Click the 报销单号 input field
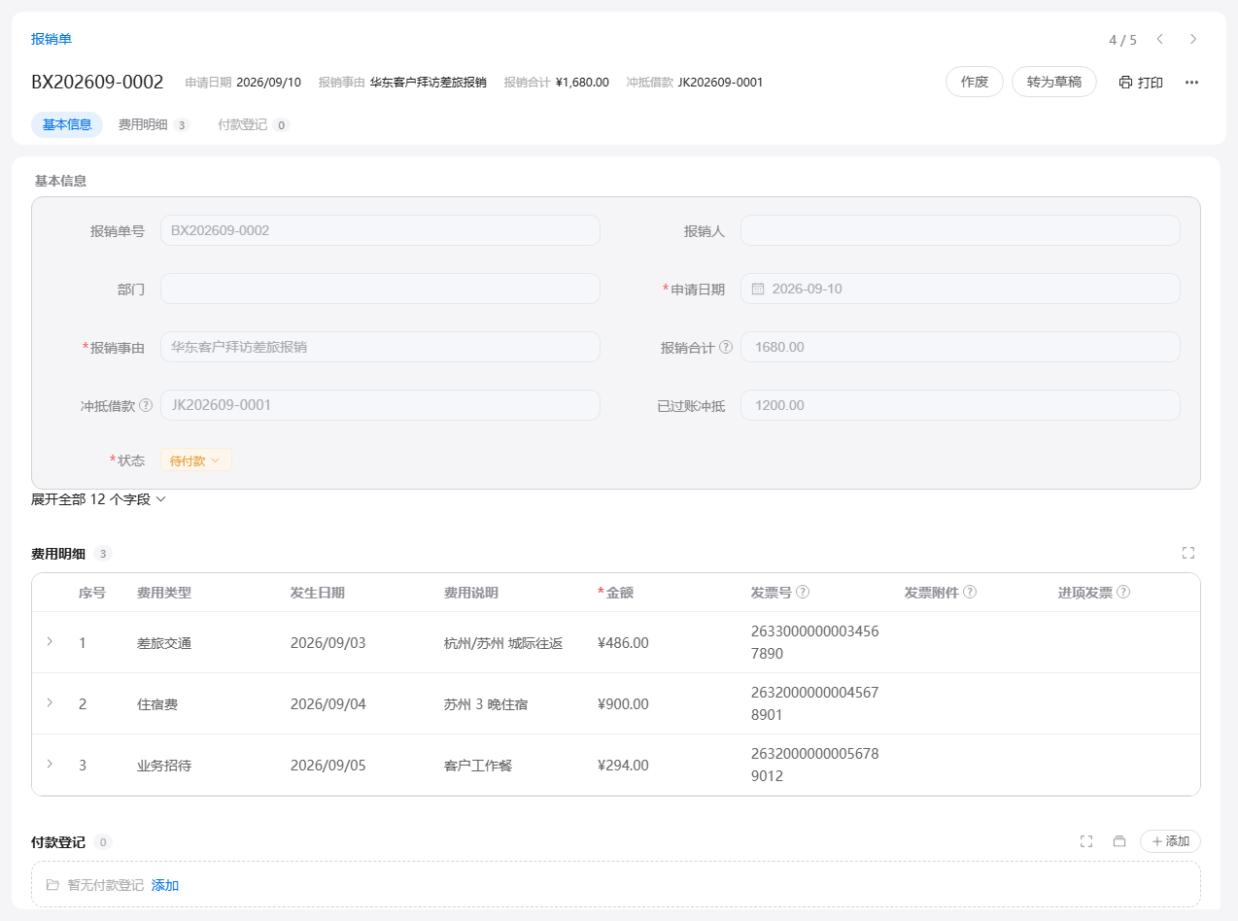The height and width of the screenshot is (921, 1238). pos(380,230)
